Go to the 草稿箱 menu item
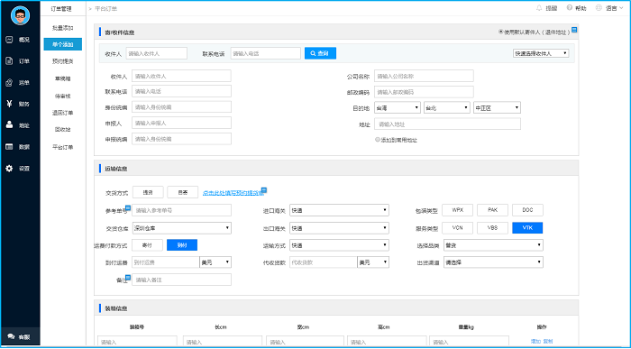 (63, 78)
